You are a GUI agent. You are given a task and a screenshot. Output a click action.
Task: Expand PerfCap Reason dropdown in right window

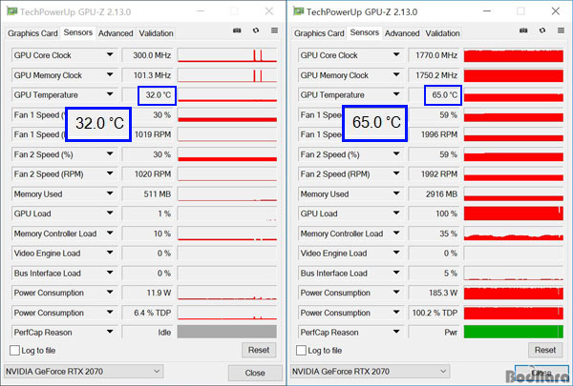pos(396,332)
